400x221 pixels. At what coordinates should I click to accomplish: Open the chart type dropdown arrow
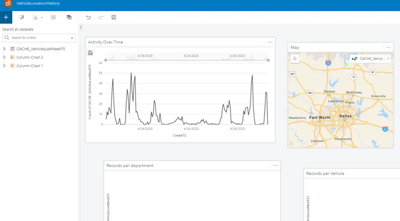(x=42, y=18)
